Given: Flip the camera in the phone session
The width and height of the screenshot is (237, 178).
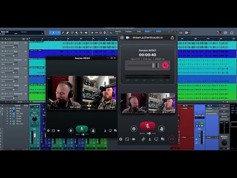Looking at the screenshot, I should [143, 139].
